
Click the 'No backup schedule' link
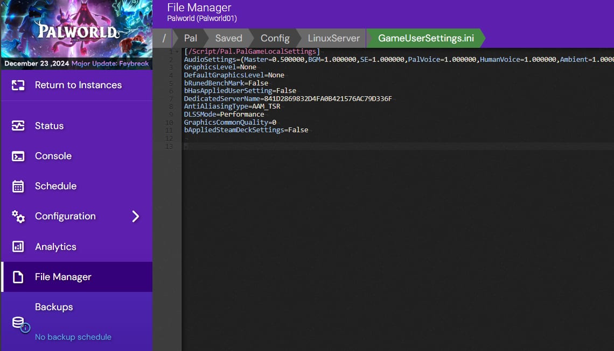point(73,337)
